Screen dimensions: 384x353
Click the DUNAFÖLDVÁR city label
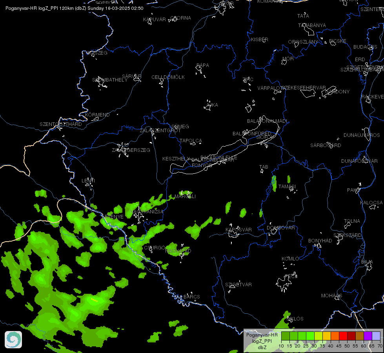(x=359, y=161)
